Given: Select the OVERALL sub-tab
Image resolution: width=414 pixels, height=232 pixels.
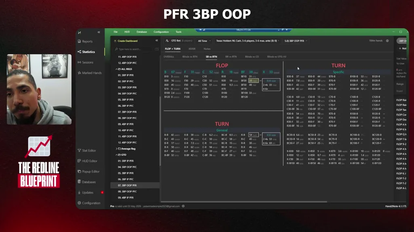Looking at the screenshot, I should [169, 57].
